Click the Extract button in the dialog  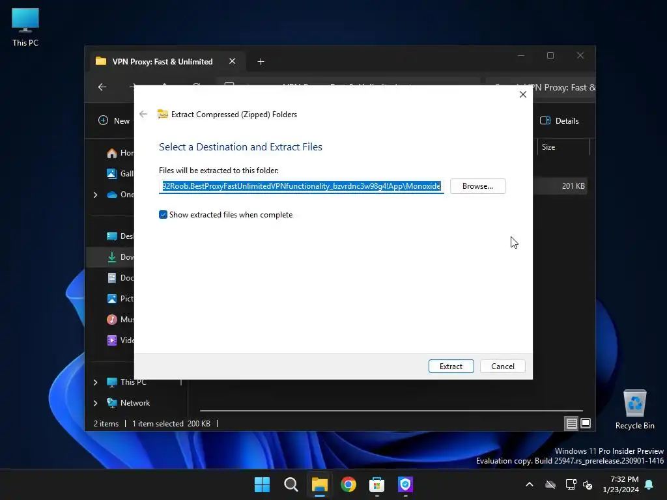click(451, 366)
